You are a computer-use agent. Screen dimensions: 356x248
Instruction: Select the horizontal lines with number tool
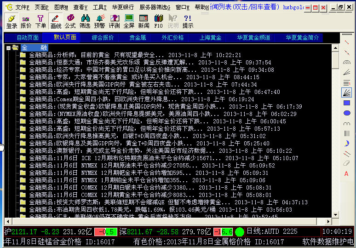(346, 83)
